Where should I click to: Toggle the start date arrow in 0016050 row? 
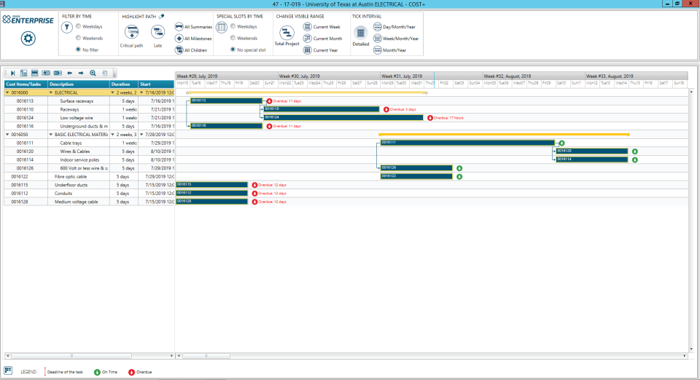pyautogui.click(x=141, y=135)
